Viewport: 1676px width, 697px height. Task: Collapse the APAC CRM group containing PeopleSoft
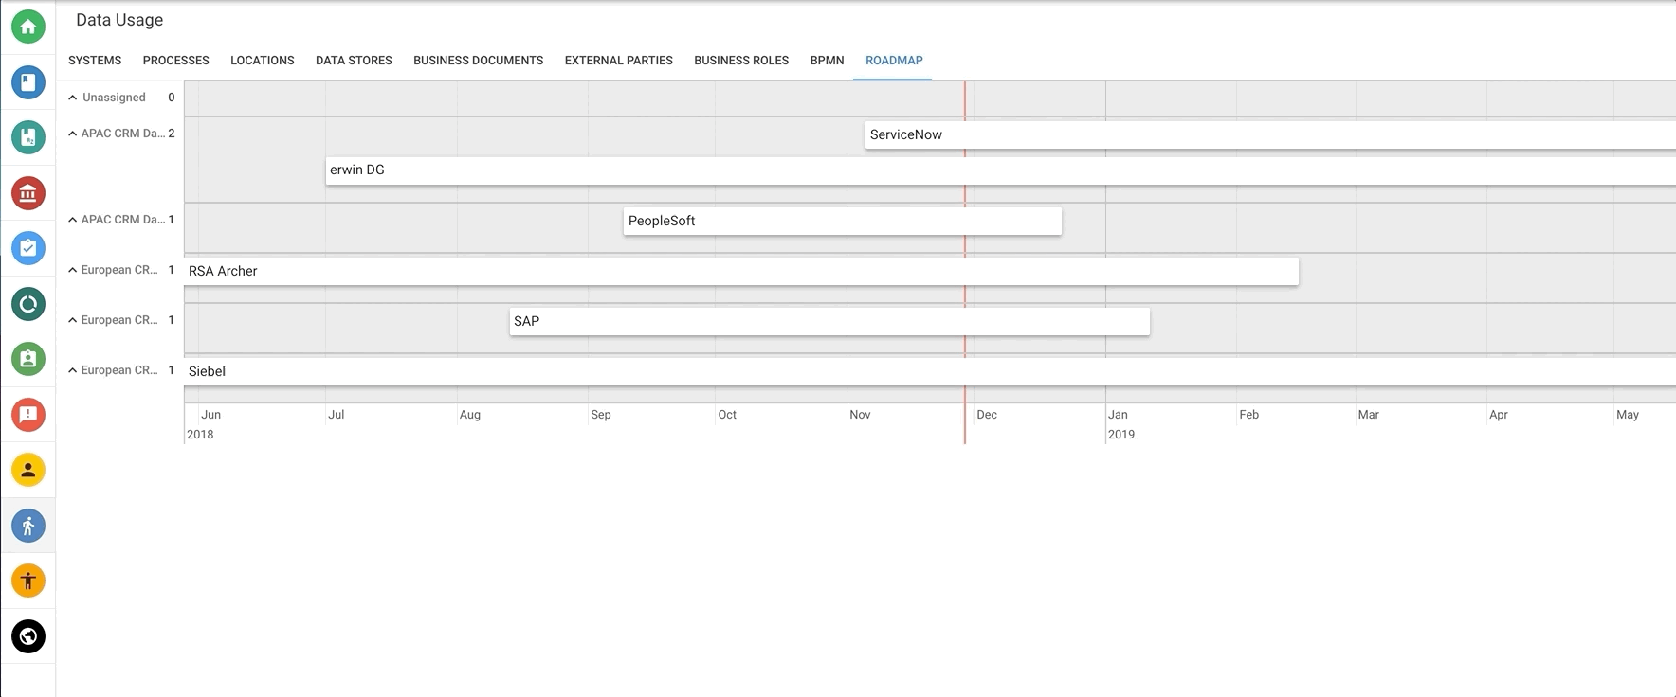(x=73, y=220)
